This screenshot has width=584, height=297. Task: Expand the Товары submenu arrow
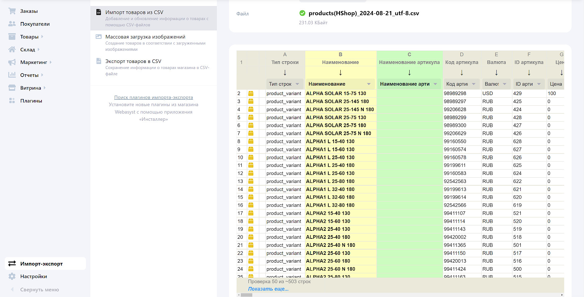[42, 37]
